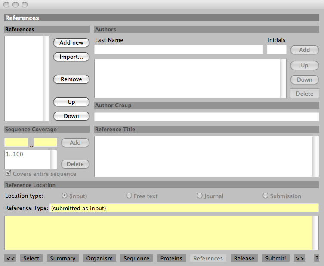Move reference Down in the list

(x=71, y=116)
